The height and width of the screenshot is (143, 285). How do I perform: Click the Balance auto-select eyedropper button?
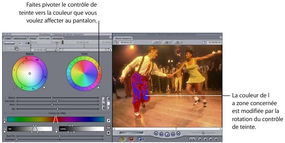pyautogui.click(x=15, y=88)
